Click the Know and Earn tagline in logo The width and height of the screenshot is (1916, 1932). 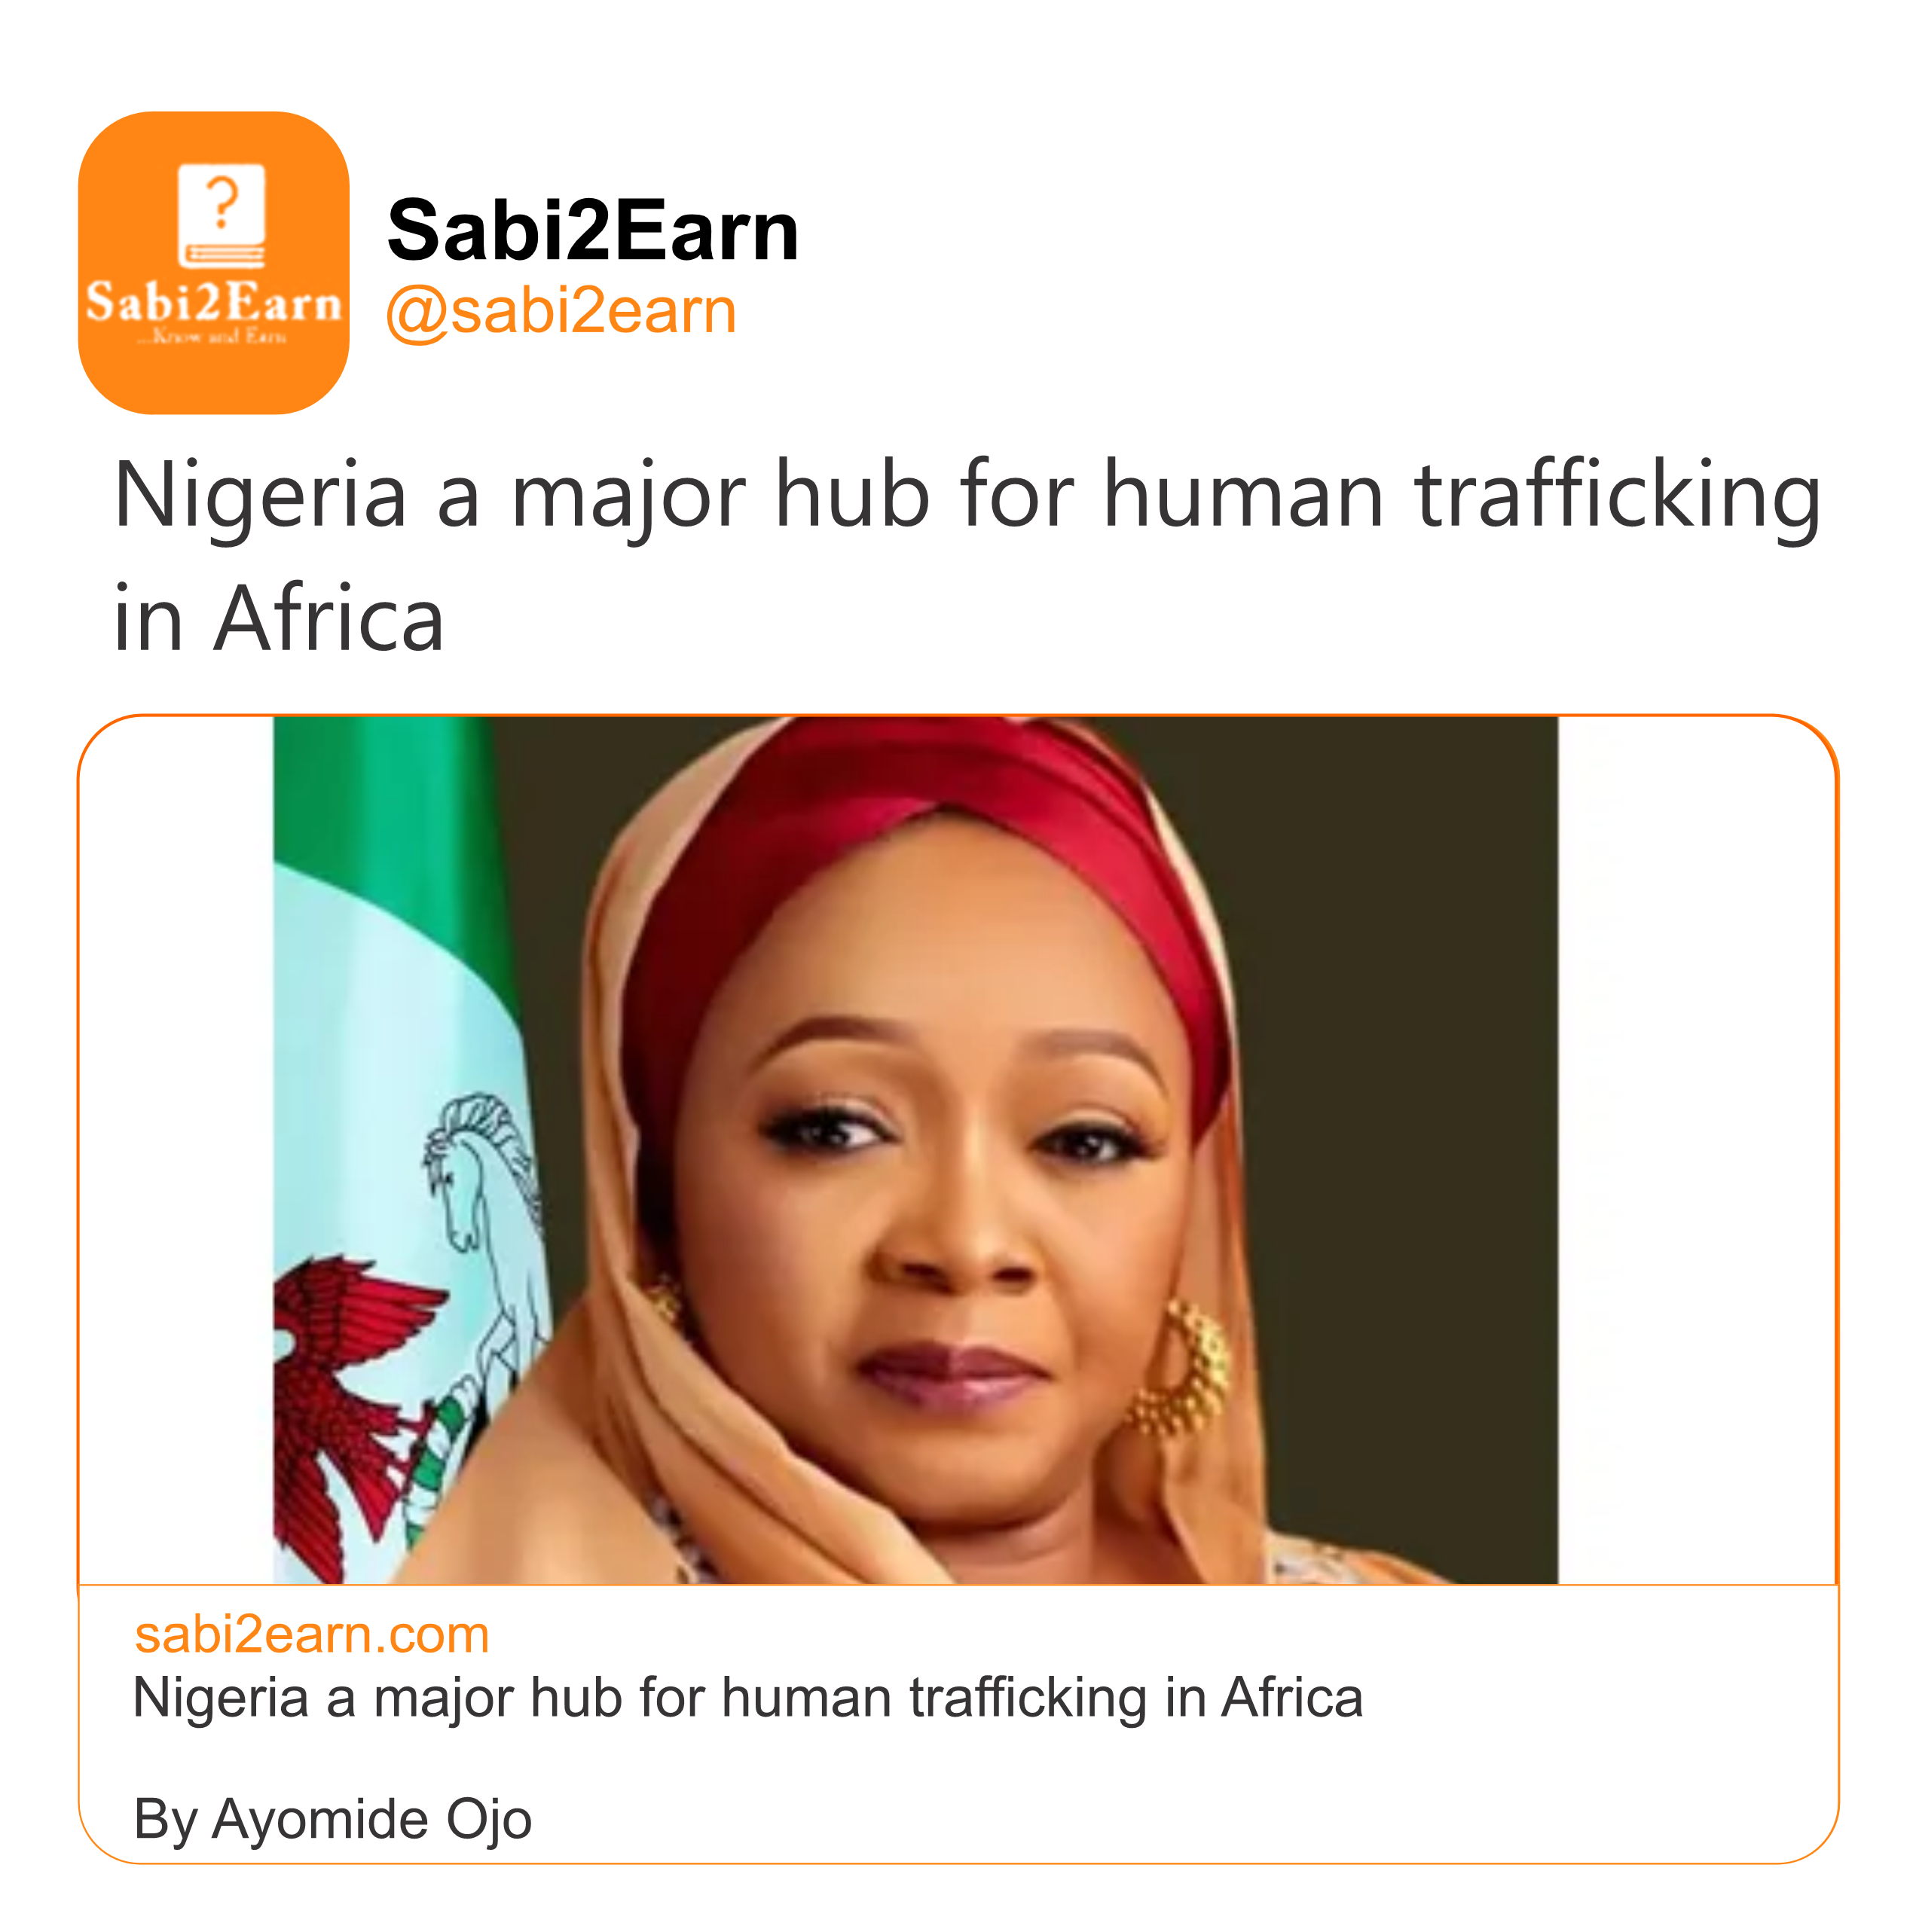tap(213, 337)
